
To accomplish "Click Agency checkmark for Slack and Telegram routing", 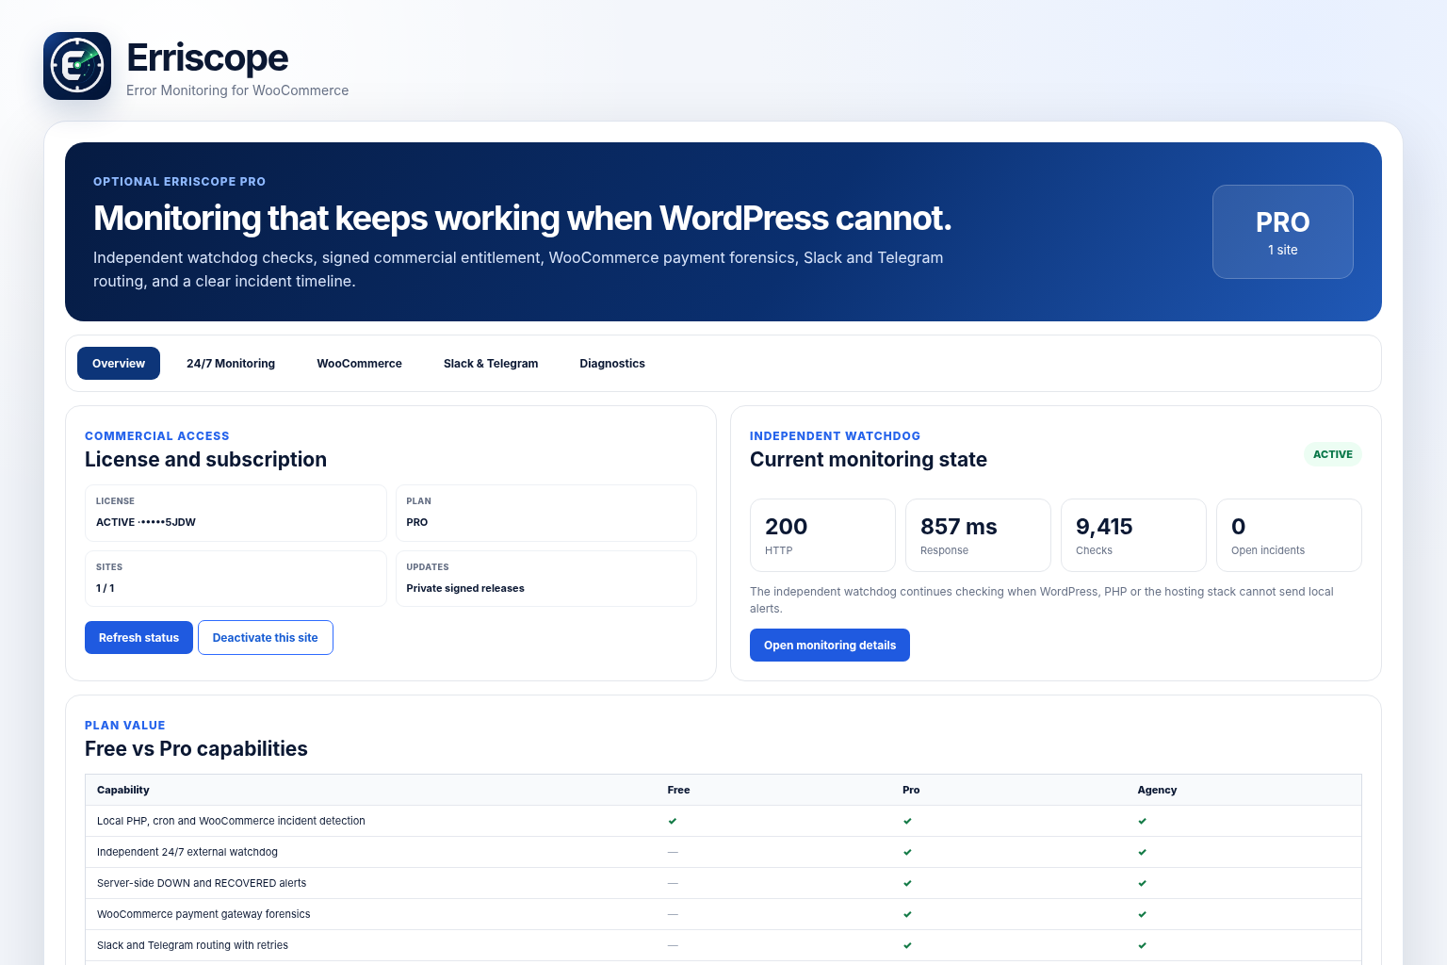I will point(1142,945).
